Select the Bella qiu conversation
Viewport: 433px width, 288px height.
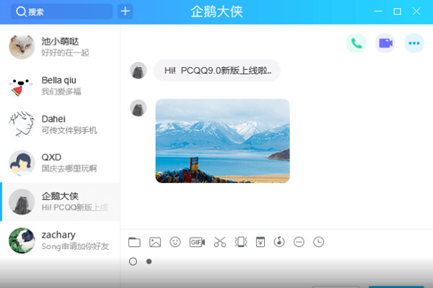(60, 86)
